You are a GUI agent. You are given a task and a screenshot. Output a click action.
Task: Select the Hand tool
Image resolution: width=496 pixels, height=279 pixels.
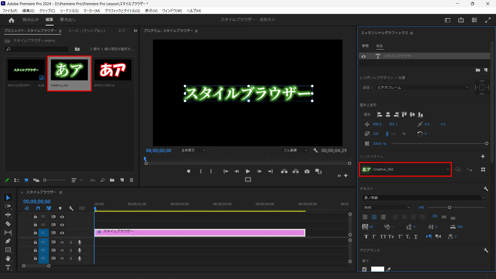tap(8, 259)
